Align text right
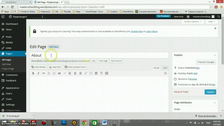This screenshot has height=126, width=224. (80, 73)
